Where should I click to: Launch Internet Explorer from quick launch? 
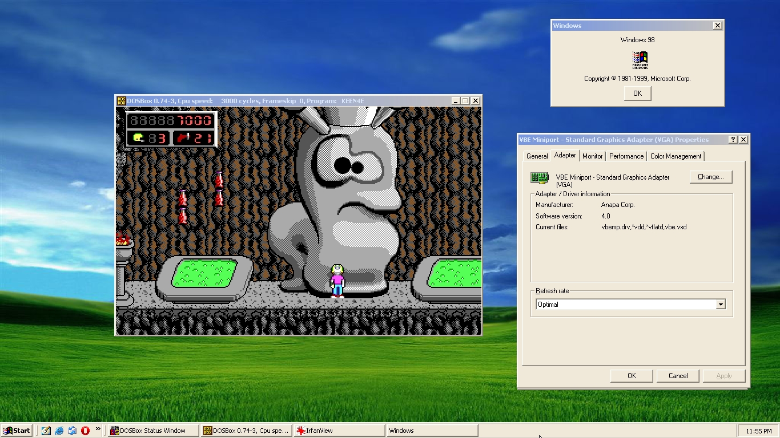click(59, 431)
